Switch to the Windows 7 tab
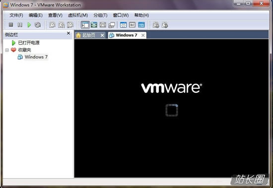Viewport: 273px width, 188px height. click(x=127, y=35)
